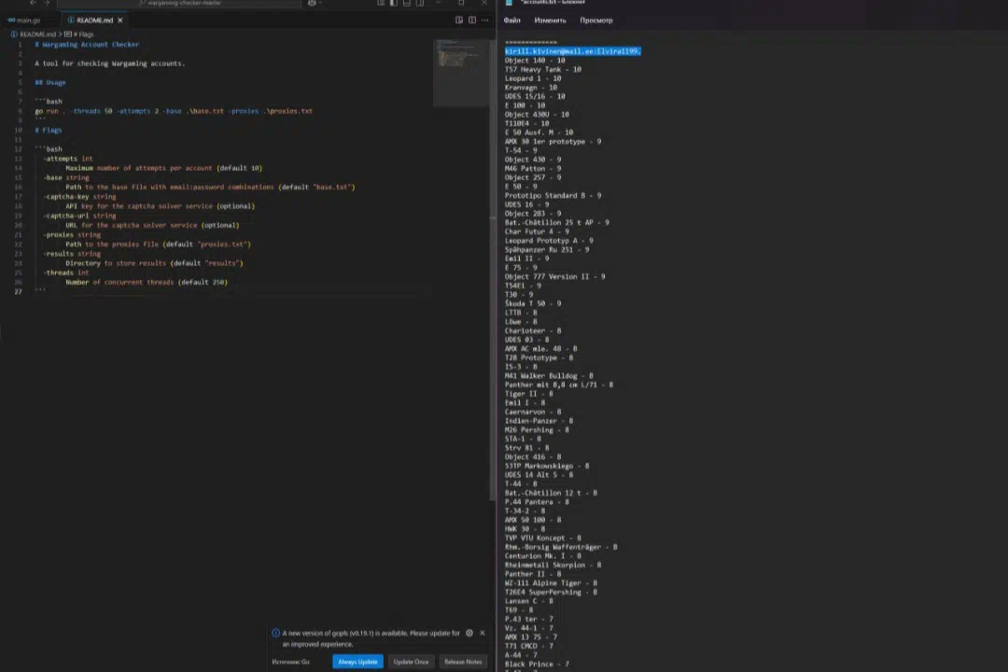Click 'Object 777 Version II - 9' line
This screenshot has height=672, width=1008.
click(x=554, y=276)
